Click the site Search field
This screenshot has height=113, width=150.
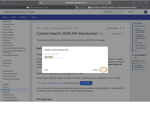pyautogui.click(x=114, y=12)
